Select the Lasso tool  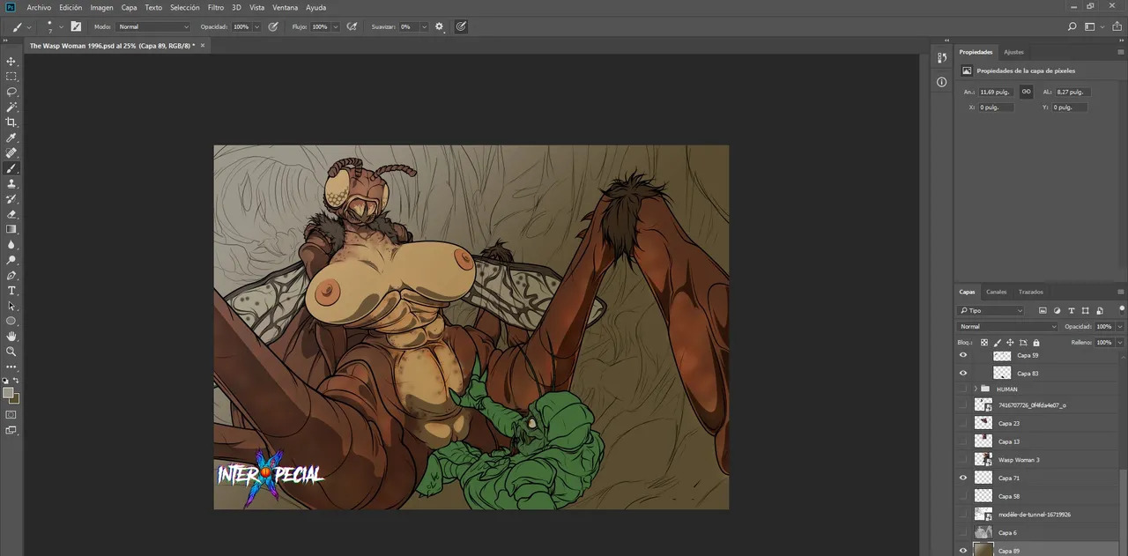point(11,92)
